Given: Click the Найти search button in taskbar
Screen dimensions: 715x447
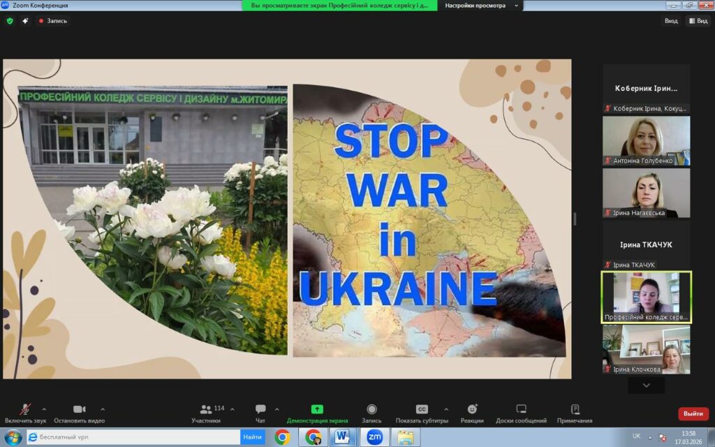Looking at the screenshot, I should pos(252,437).
